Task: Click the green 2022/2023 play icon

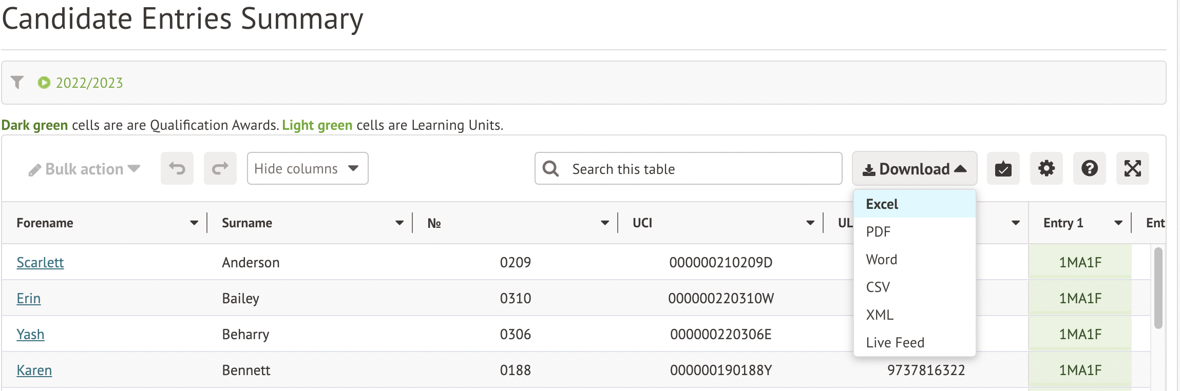Action: point(44,83)
